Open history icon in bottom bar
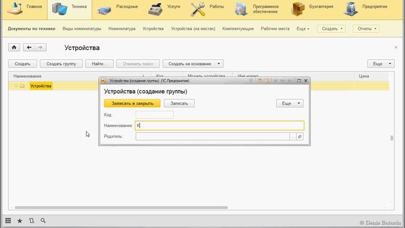The width and height of the screenshot is (405, 228). click(x=32, y=220)
